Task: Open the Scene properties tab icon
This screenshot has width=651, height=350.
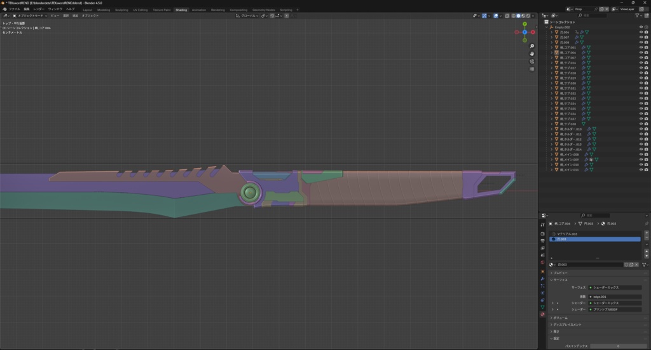Action: click(x=542, y=255)
